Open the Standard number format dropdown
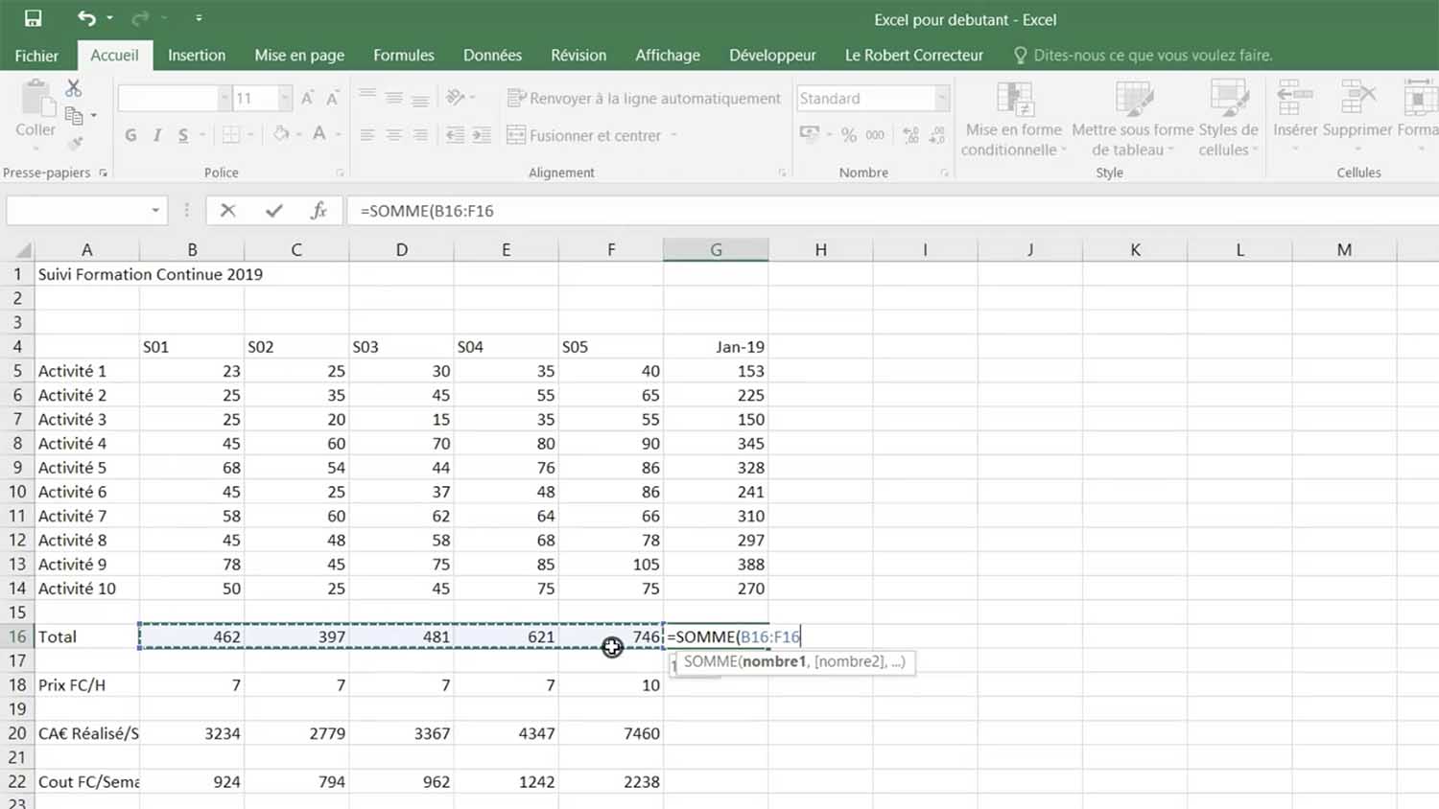The image size is (1439, 809). pyautogui.click(x=942, y=98)
